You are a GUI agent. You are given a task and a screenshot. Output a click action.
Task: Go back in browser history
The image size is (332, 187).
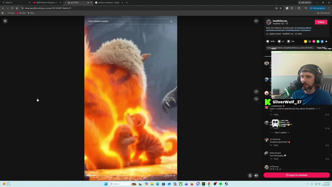[x=3, y=8]
